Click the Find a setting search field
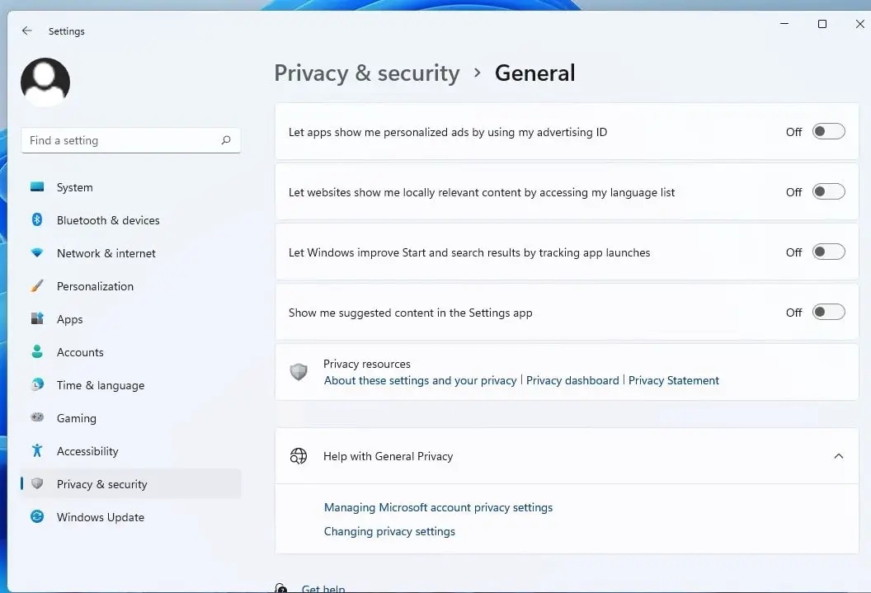The height and width of the screenshot is (593, 871). 120,140
